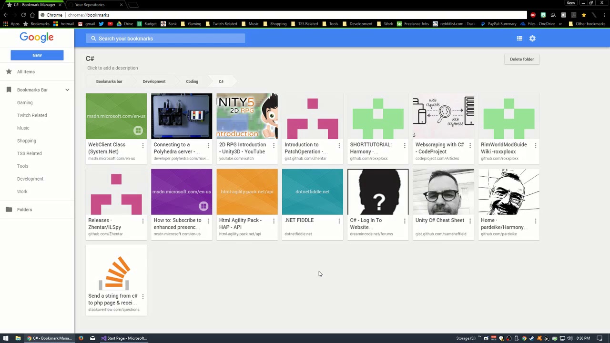Go to Bookmarks bar breadcrumb
Screen dimensions: 610x343
point(109,81)
